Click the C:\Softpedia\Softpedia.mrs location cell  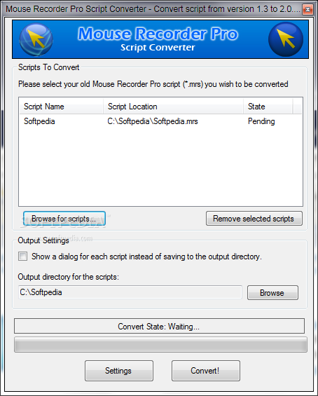pyautogui.click(x=153, y=121)
